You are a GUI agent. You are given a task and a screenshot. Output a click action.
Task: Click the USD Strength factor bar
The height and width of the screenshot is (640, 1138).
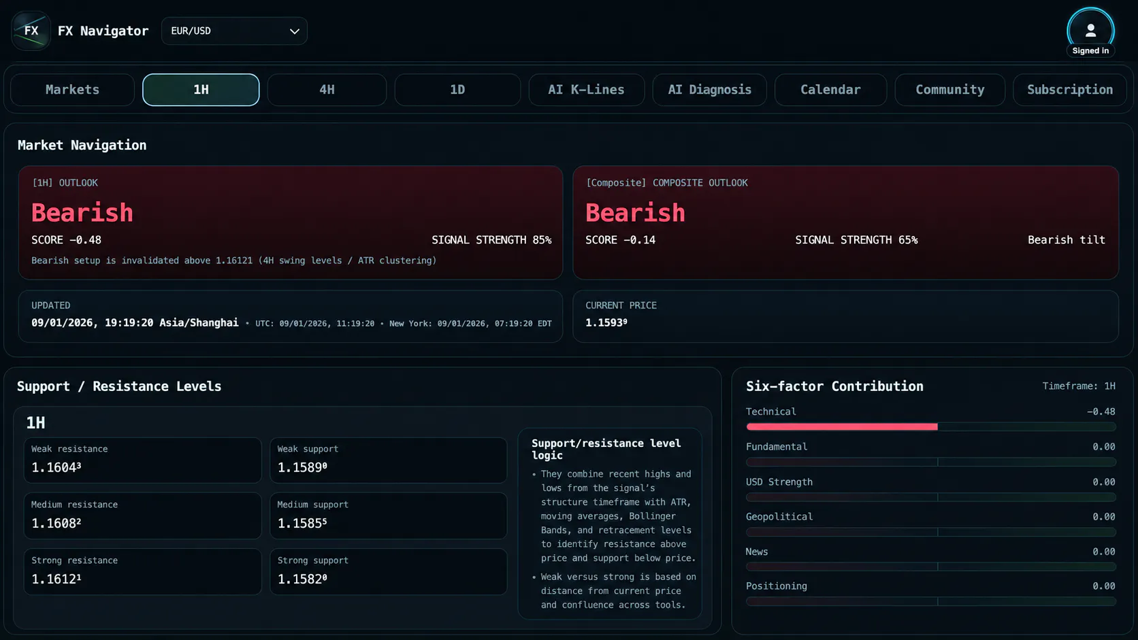point(930,497)
